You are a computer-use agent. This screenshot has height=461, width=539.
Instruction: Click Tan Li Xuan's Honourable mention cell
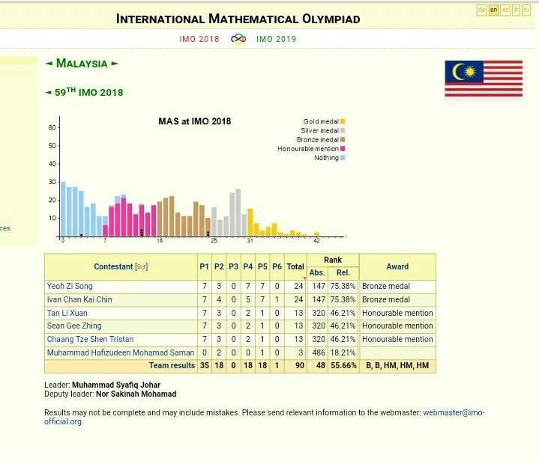pos(397,313)
